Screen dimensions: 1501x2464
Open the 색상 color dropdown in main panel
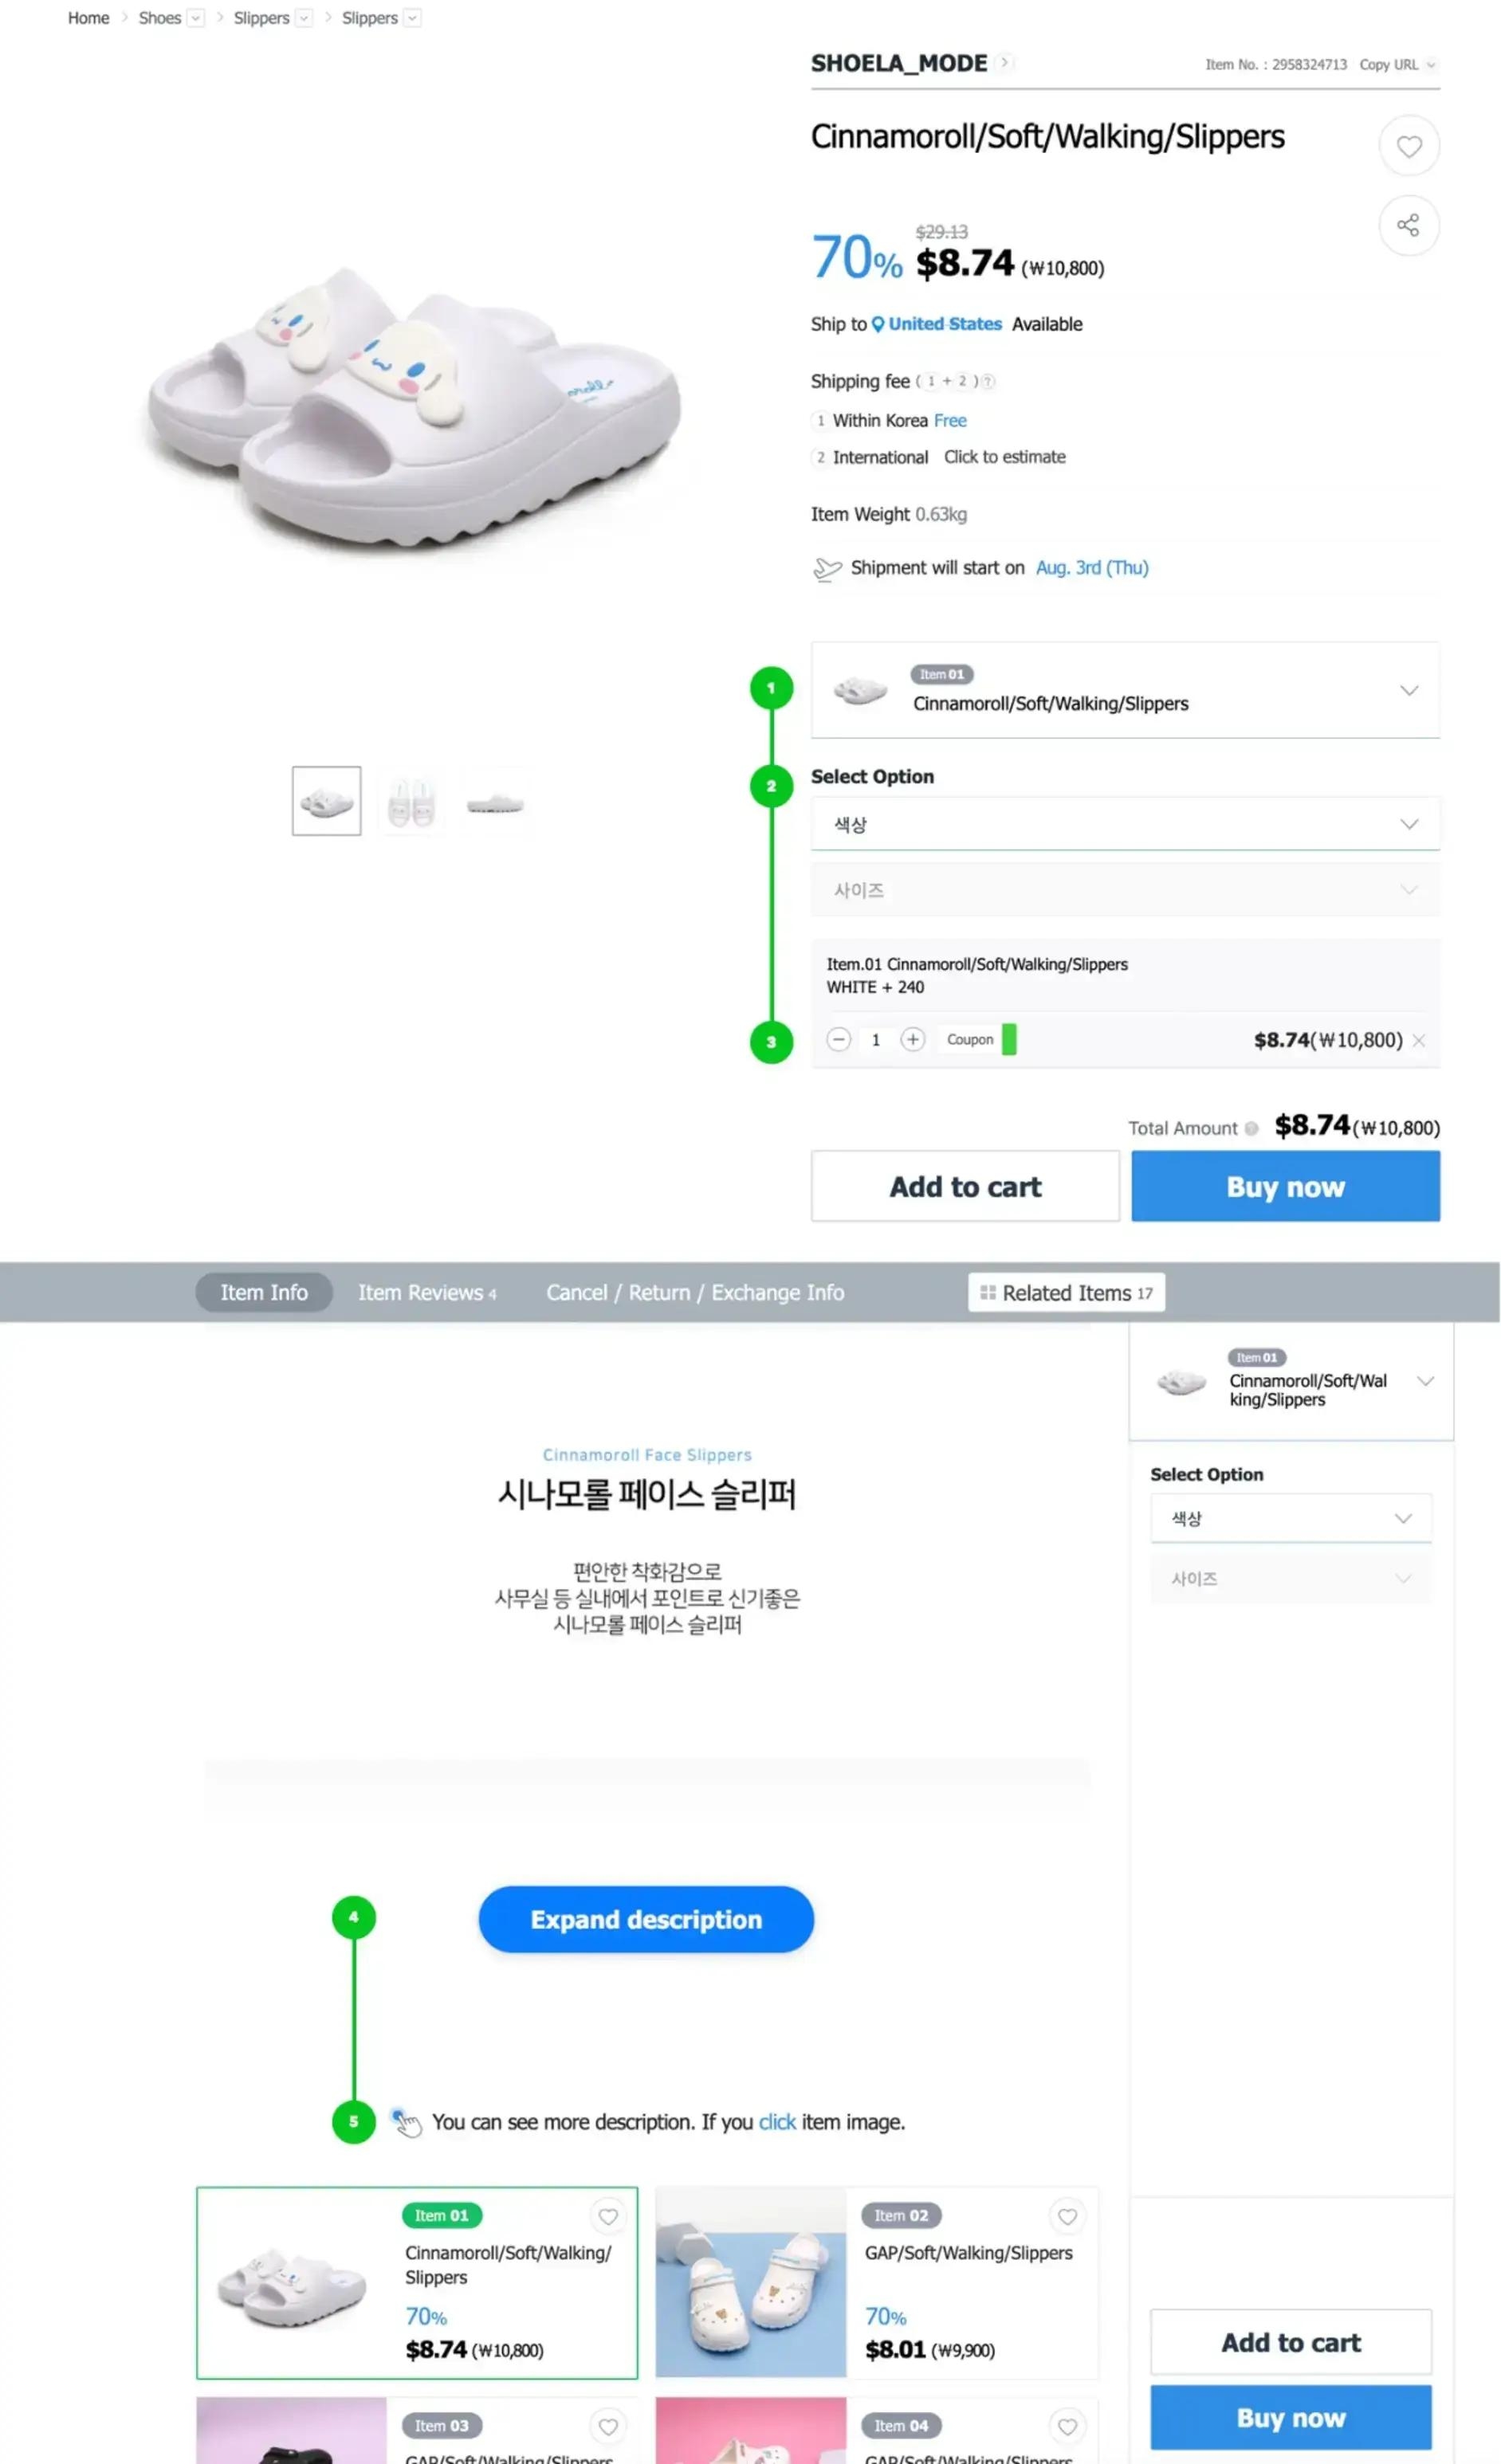coord(1124,824)
